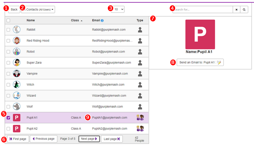254x147 pixels.
Task: Jump to Last page
Action: 112,139
